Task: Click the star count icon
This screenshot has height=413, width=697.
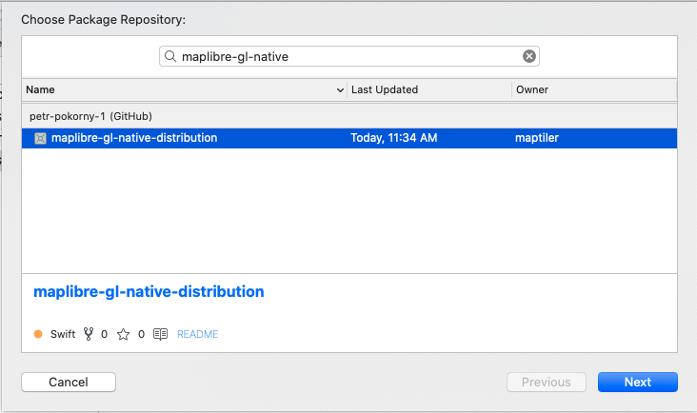Action: pyautogui.click(x=123, y=334)
